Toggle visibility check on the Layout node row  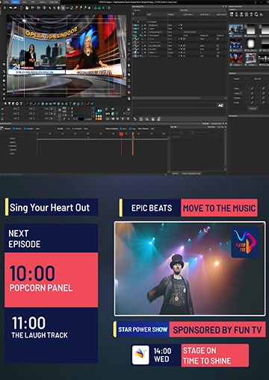point(138,28)
